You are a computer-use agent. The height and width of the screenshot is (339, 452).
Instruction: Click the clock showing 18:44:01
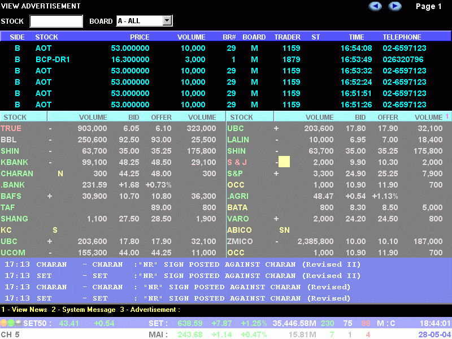point(435,323)
